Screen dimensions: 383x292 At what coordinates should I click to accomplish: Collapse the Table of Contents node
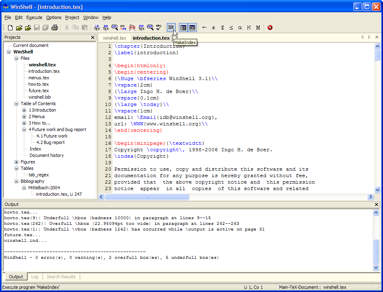point(16,104)
